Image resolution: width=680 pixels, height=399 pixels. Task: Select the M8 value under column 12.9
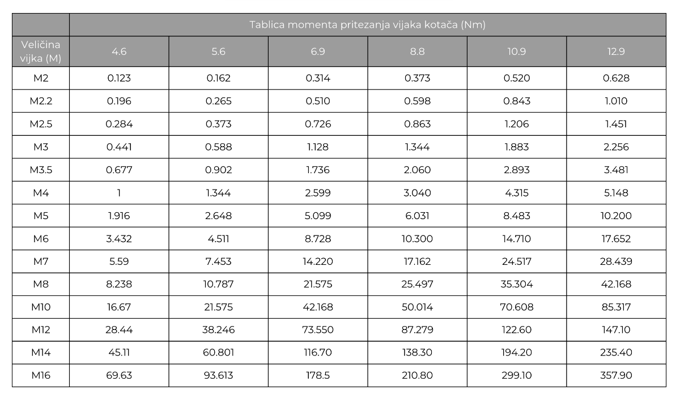(616, 284)
